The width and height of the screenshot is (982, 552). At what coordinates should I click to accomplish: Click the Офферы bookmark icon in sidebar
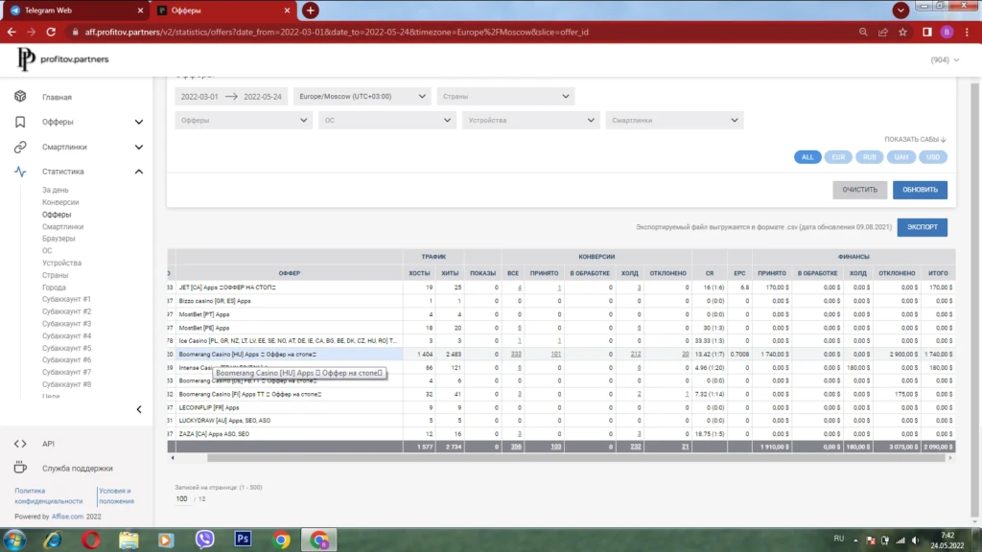20,122
